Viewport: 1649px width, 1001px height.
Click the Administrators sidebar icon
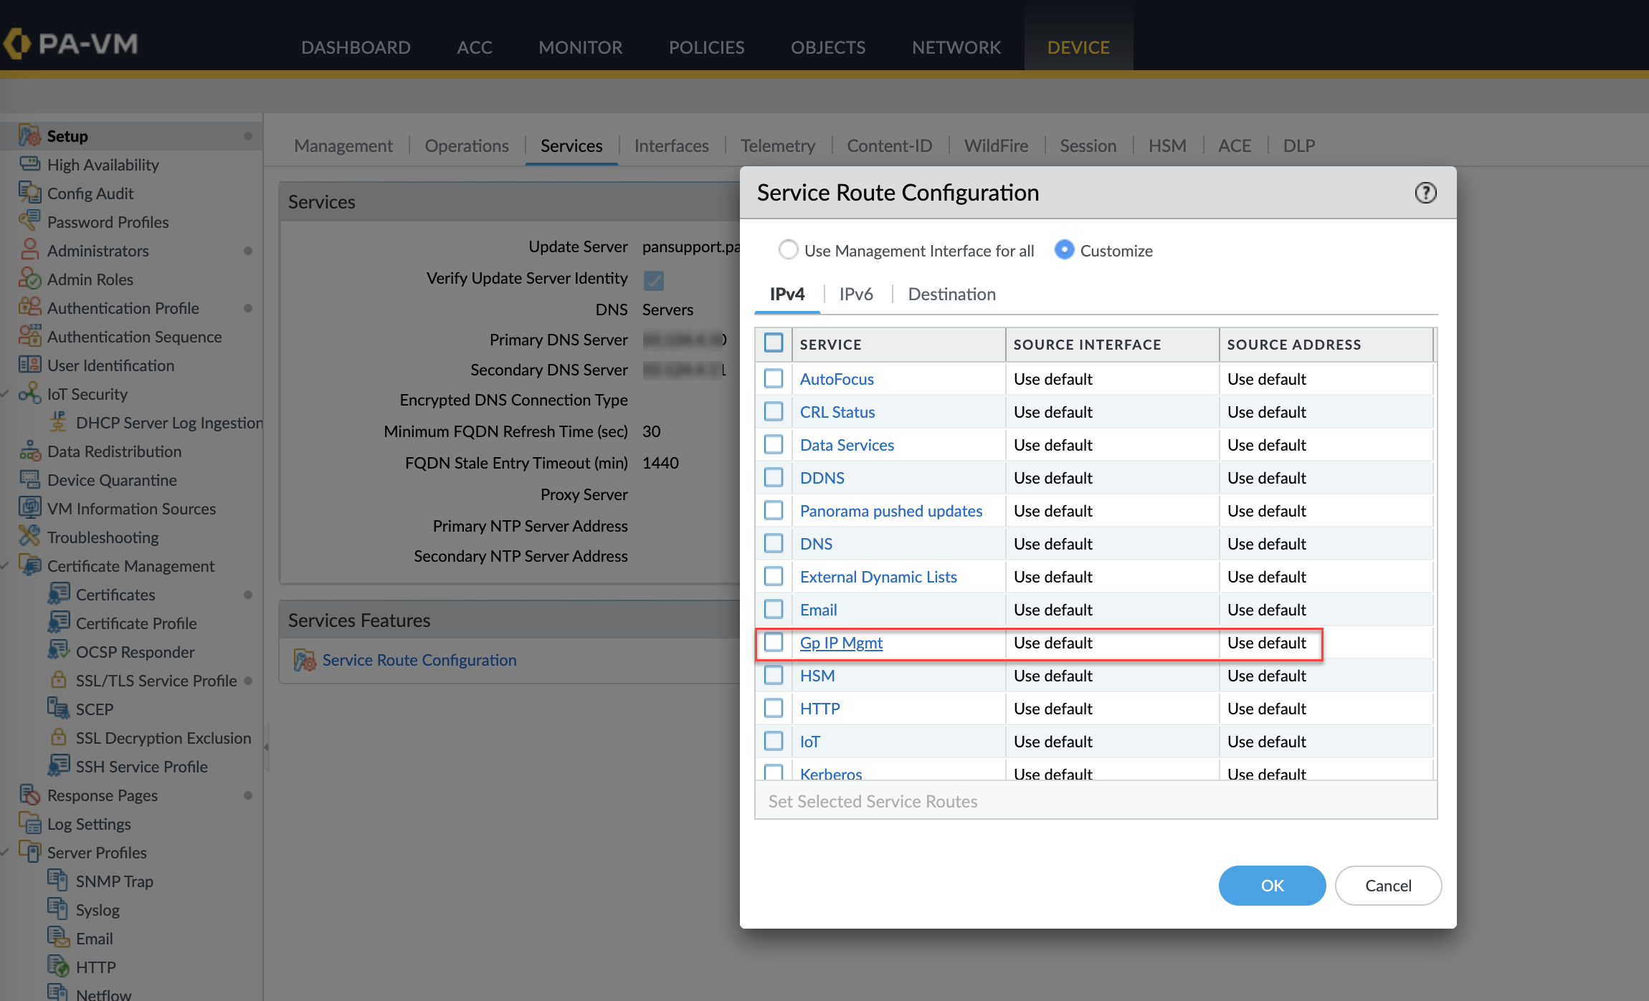(29, 250)
